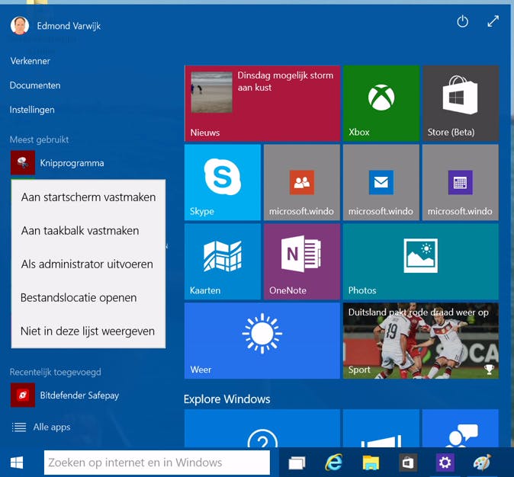514x477 pixels.
Task: Select Niet in deze lijst weergeven
Action: [x=88, y=331]
